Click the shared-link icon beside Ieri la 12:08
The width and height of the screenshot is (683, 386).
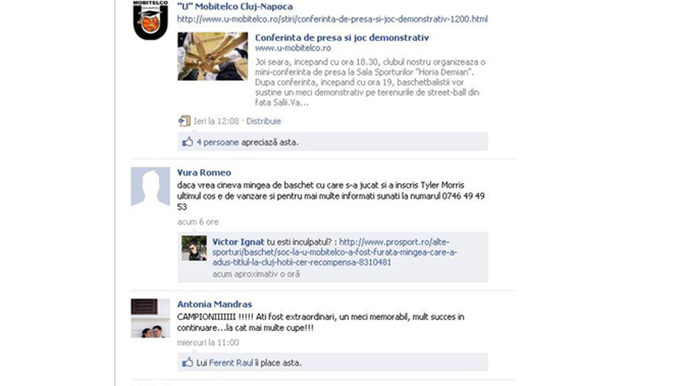184,121
